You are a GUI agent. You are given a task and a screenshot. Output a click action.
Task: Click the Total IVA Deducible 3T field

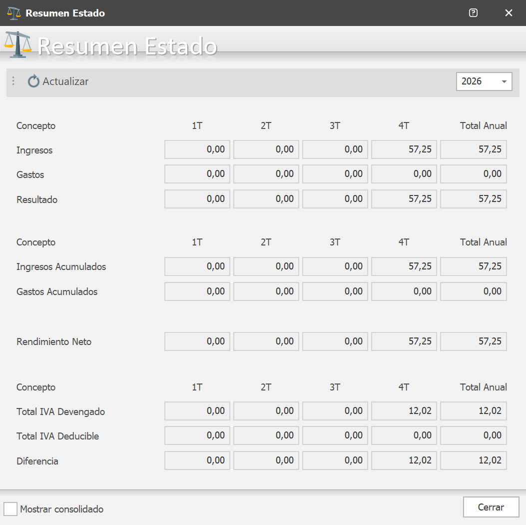[x=335, y=435]
